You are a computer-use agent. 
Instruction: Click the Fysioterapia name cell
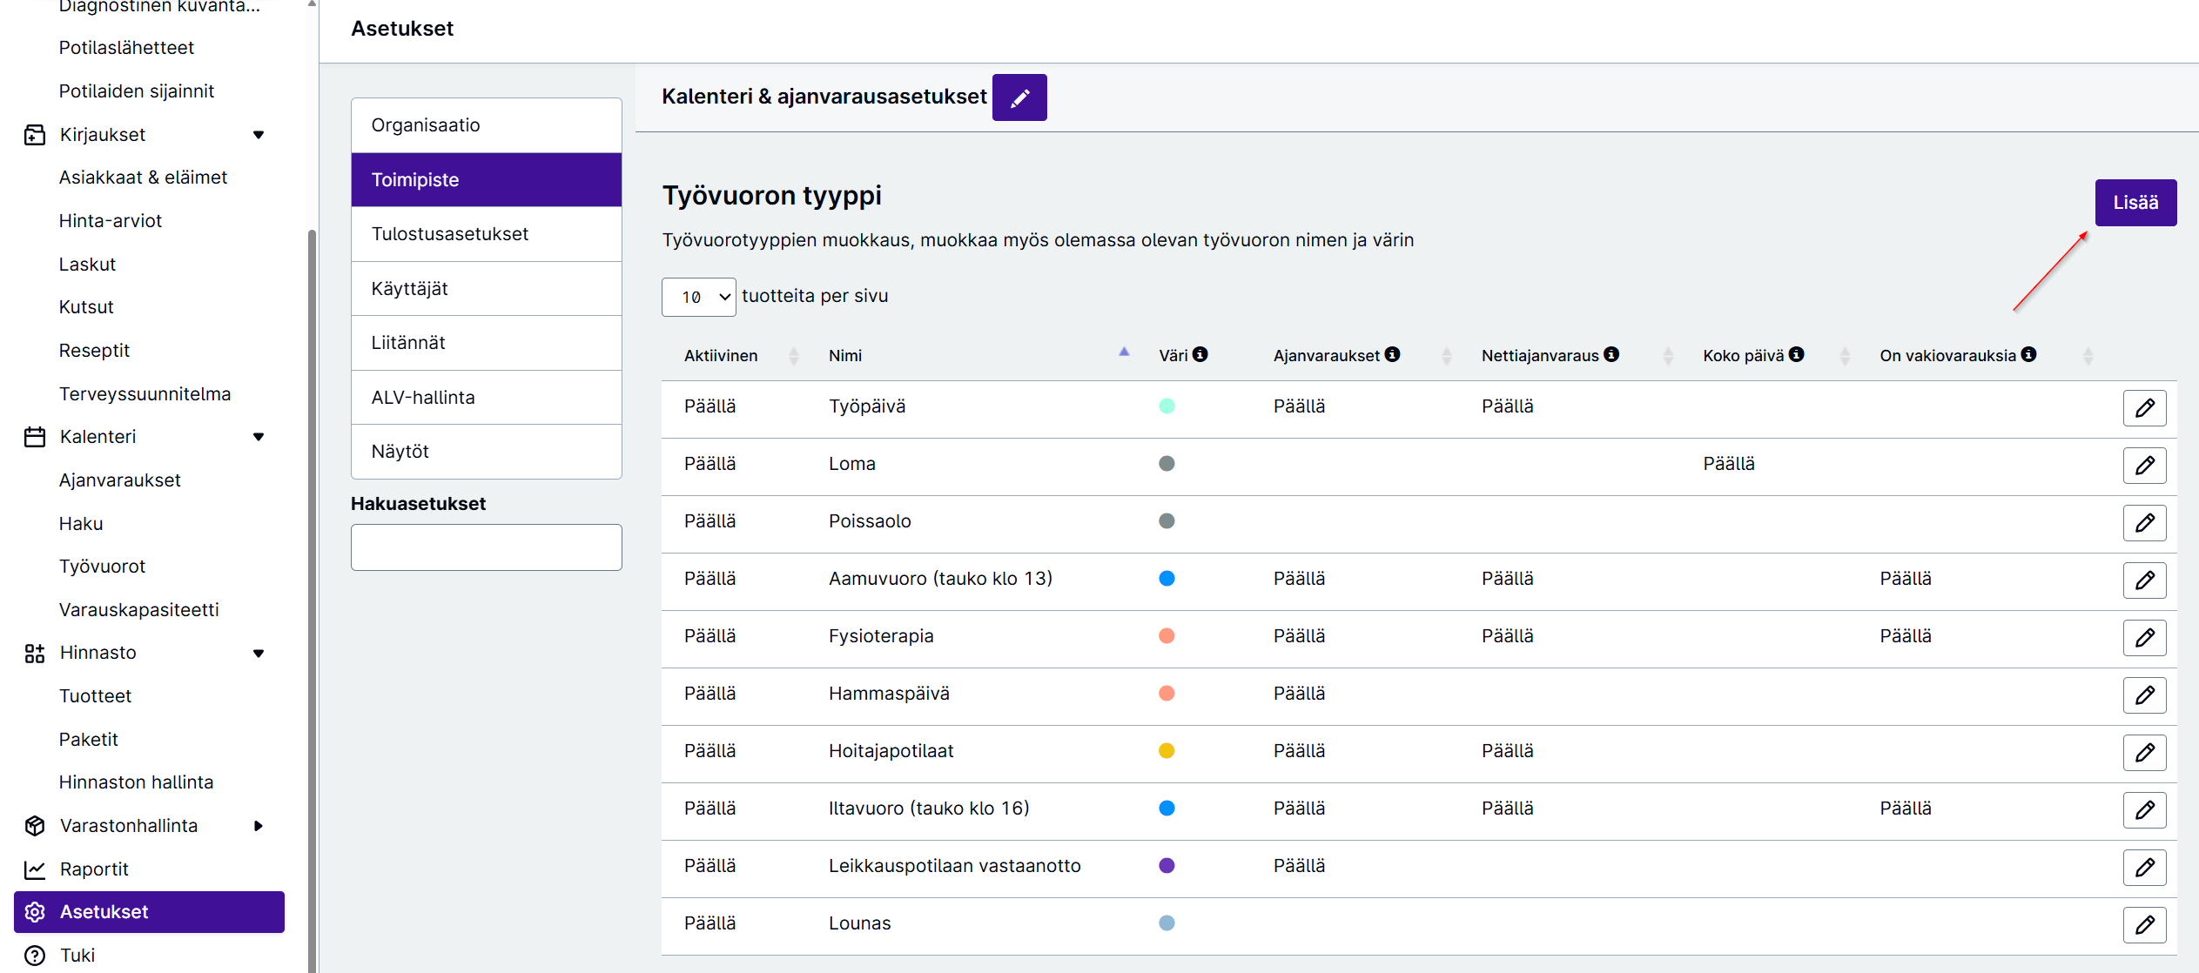(881, 636)
